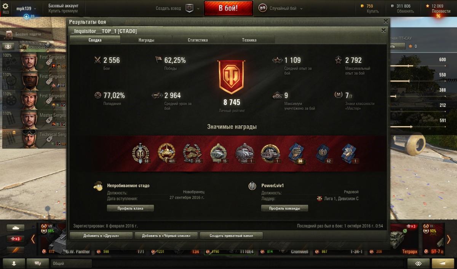Switch to the Награды tab

(x=147, y=40)
